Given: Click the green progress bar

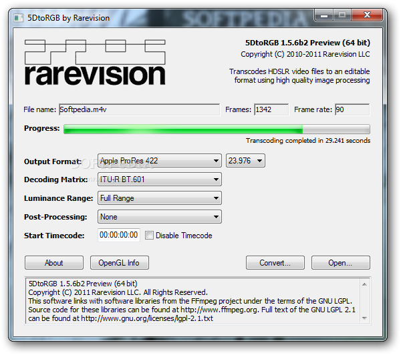Looking at the screenshot, I should coord(217,129).
